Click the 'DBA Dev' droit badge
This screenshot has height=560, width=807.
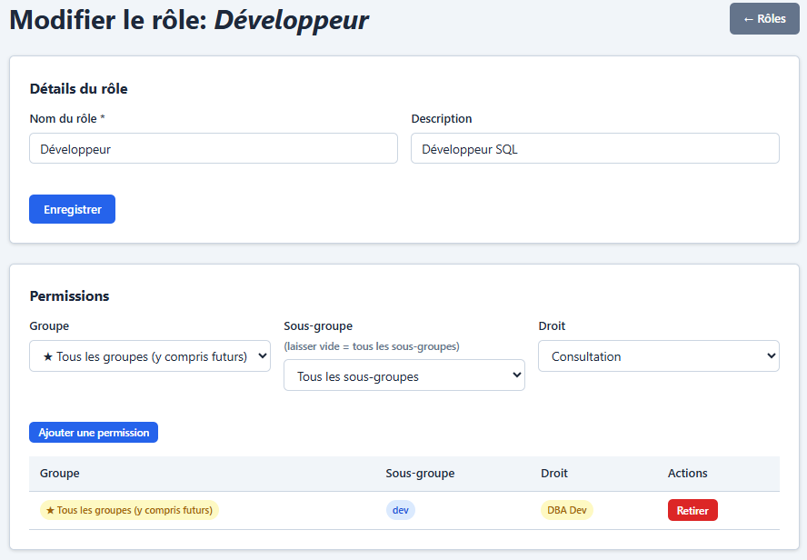coord(567,510)
